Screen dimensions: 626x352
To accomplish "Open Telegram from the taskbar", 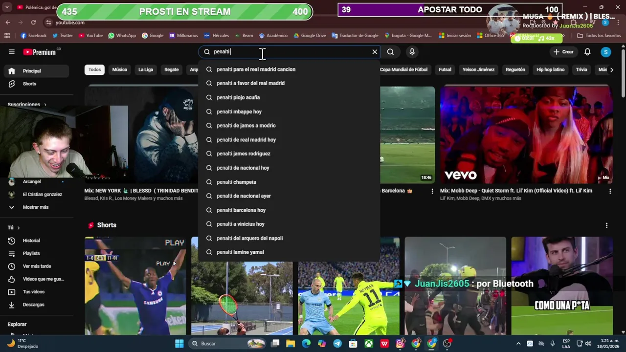I will click(337, 344).
